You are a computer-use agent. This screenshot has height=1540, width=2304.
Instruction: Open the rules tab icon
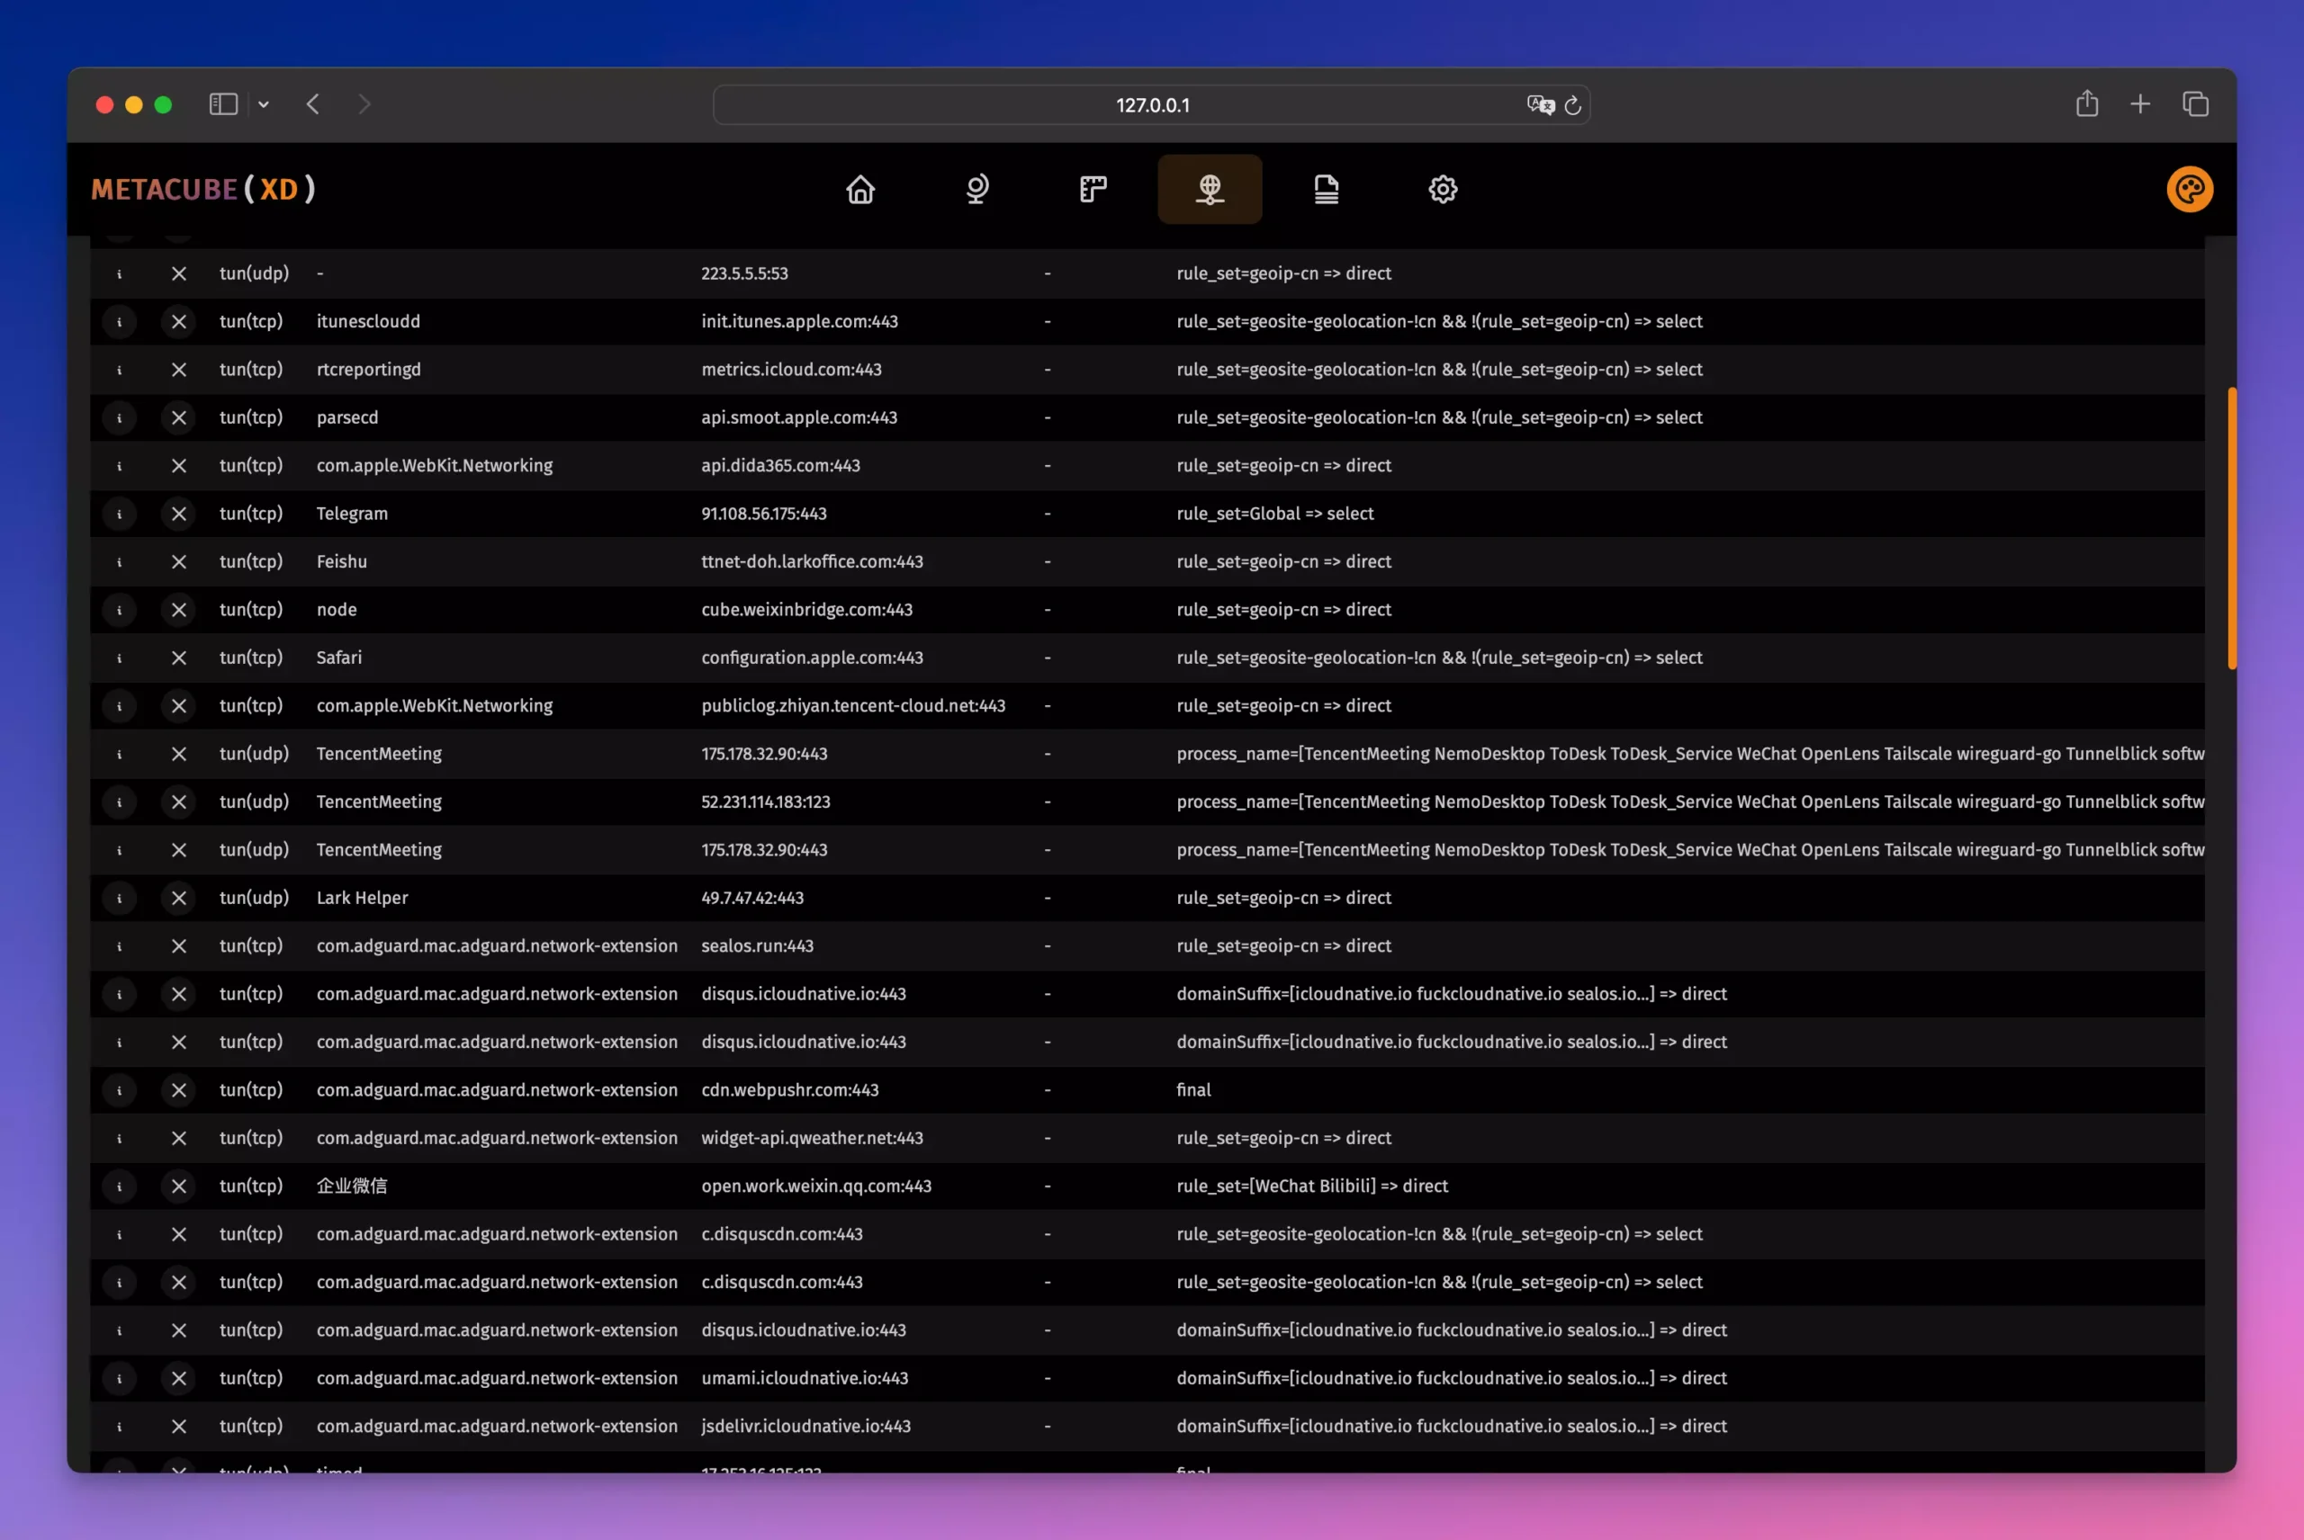[x=1093, y=189]
